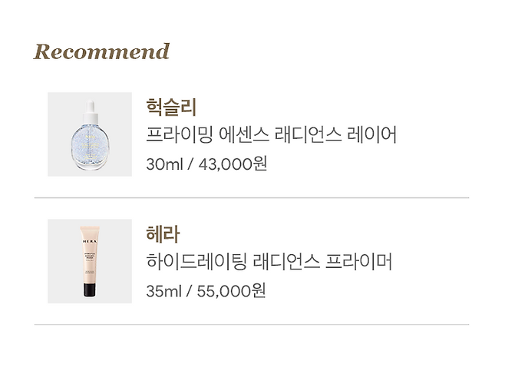Click the white dropper cap on the serum bottle
The image size is (505, 374).
(x=91, y=113)
